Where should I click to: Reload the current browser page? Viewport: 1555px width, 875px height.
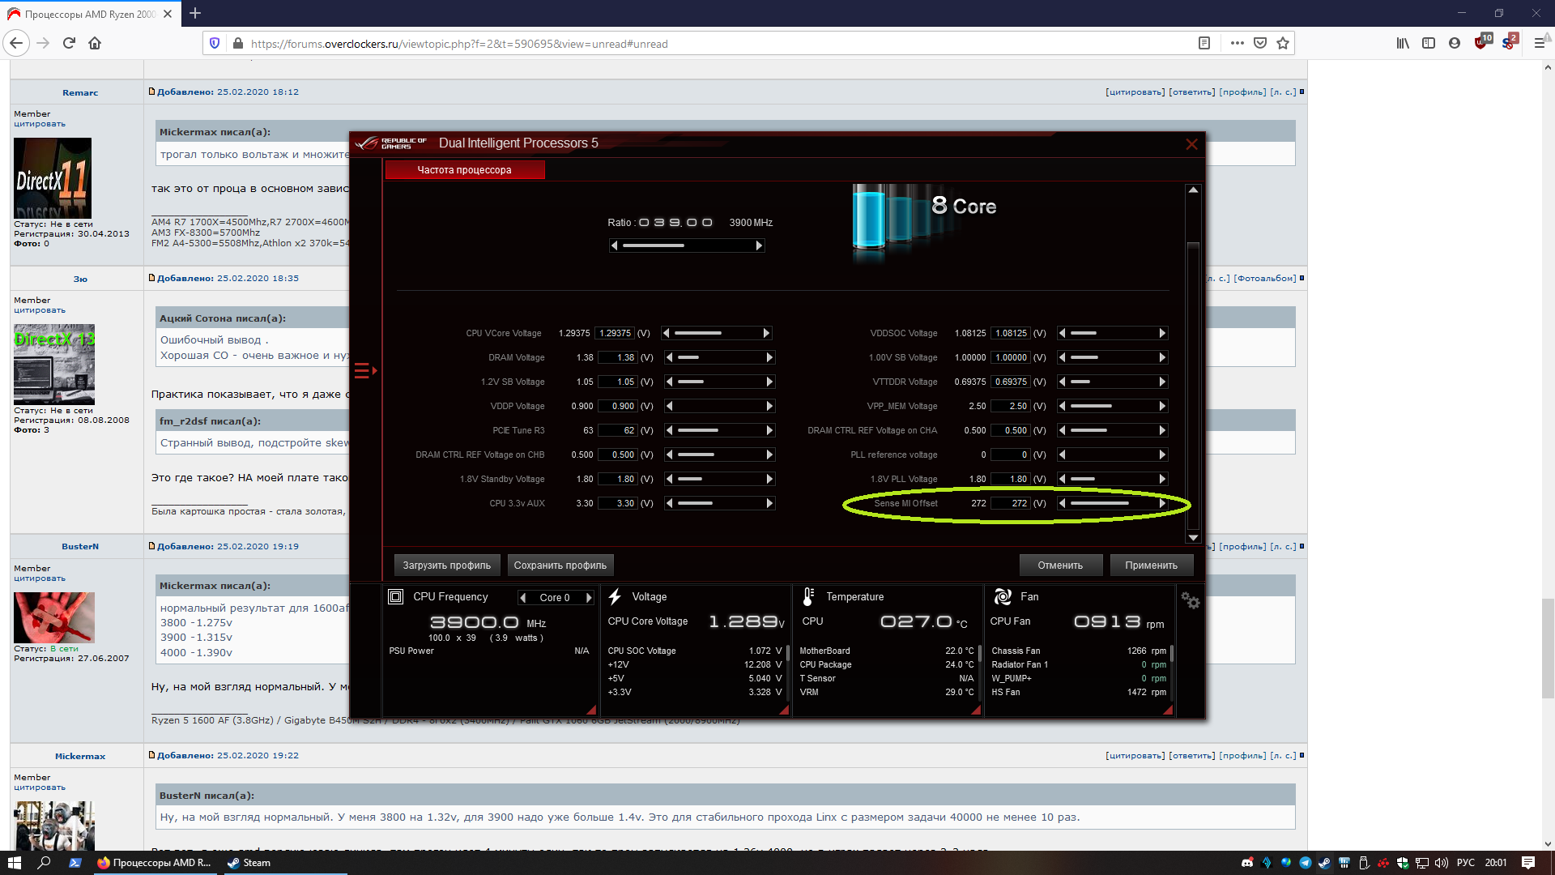(x=69, y=44)
